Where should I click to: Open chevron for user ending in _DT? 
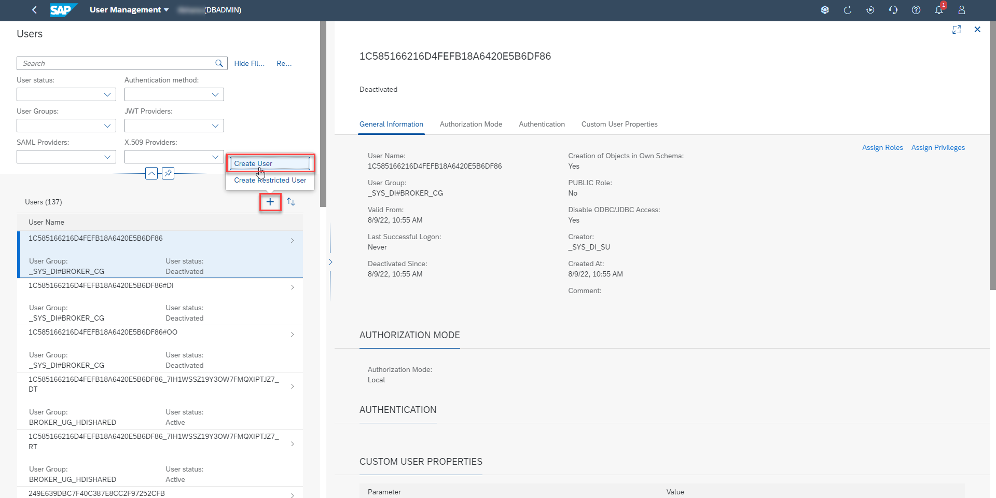click(x=293, y=386)
